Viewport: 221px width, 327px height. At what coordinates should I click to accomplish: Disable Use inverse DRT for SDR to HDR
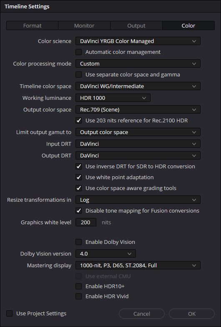[78, 166]
